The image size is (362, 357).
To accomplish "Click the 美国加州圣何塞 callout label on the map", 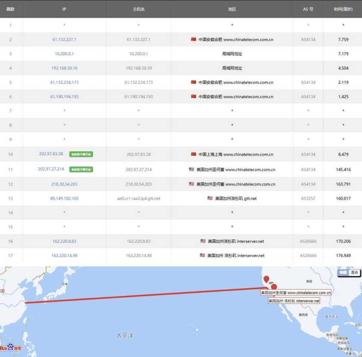I will coord(295,294).
